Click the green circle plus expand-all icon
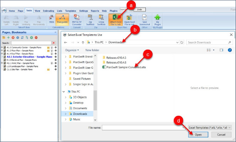Screen dimensions: 236x142 [32, 38]
